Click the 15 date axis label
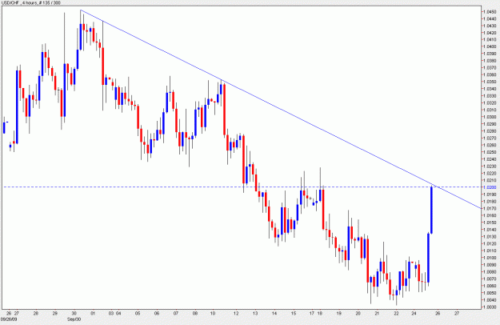This screenshot has height=325, width=500. point(294,313)
